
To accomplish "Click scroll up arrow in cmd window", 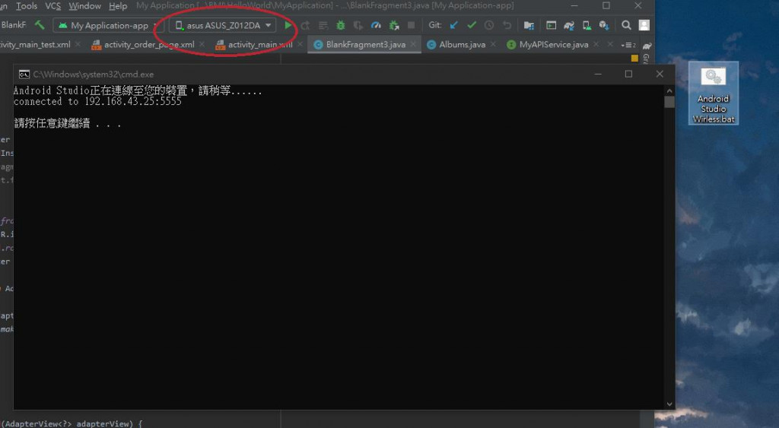I will pos(669,91).
